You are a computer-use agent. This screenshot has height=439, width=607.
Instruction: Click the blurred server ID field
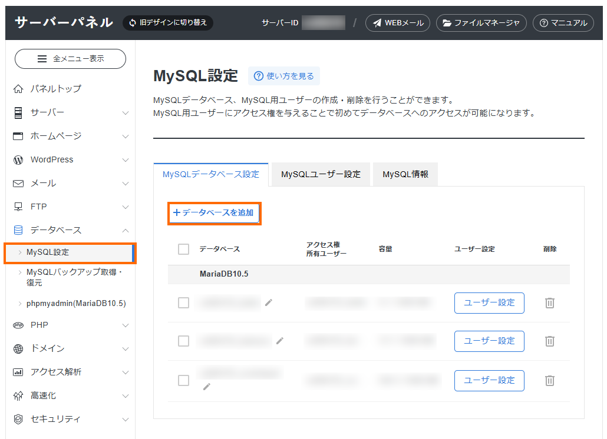tap(324, 23)
